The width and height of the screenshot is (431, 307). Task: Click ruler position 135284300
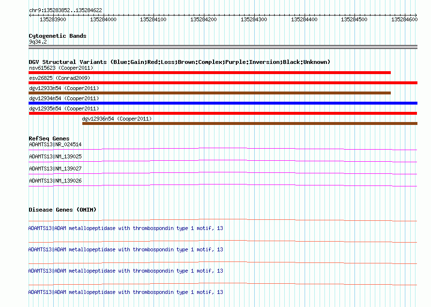coord(254,19)
